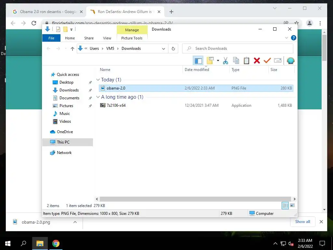Select Quick access in navigation pane
This screenshot has width=333, height=250.
68,75
